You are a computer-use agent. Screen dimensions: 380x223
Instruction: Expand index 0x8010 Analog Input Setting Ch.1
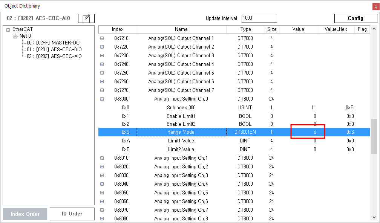[102, 158]
